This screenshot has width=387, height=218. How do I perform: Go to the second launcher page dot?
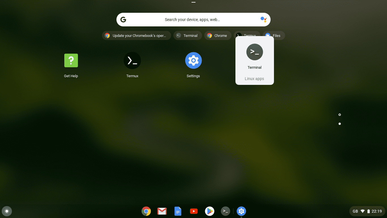[x=340, y=124]
